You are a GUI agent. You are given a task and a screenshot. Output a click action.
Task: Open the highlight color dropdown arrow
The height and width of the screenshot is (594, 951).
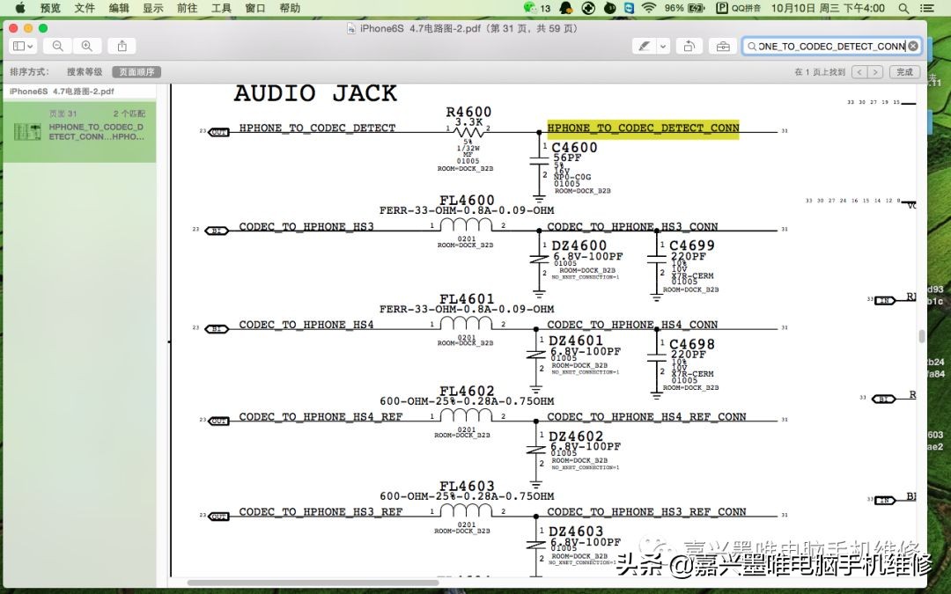pyautogui.click(x=664, y=46)
